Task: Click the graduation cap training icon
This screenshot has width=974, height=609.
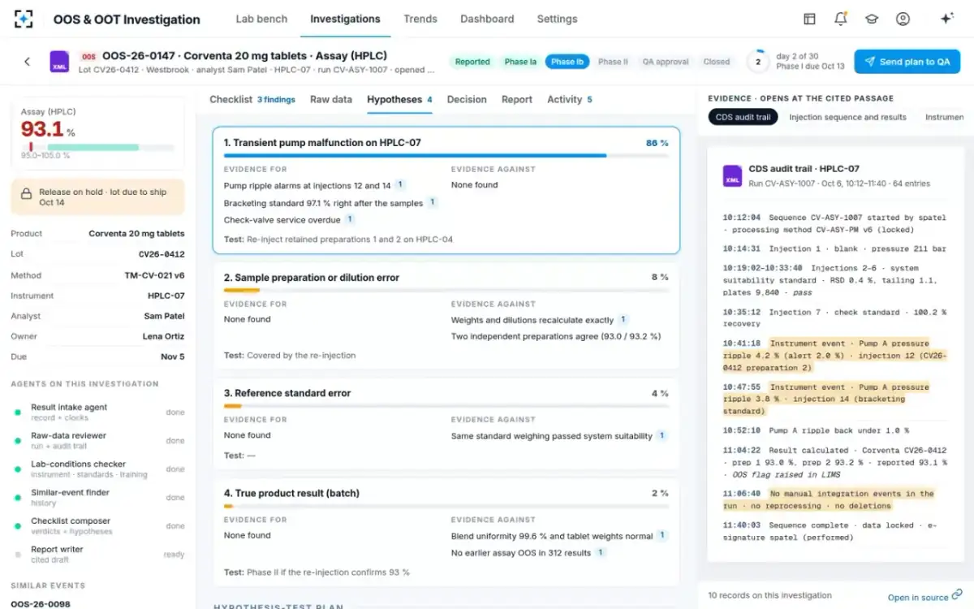Action: [872, 19]
